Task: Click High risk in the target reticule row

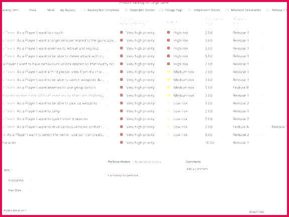Action: coord(181,40)
